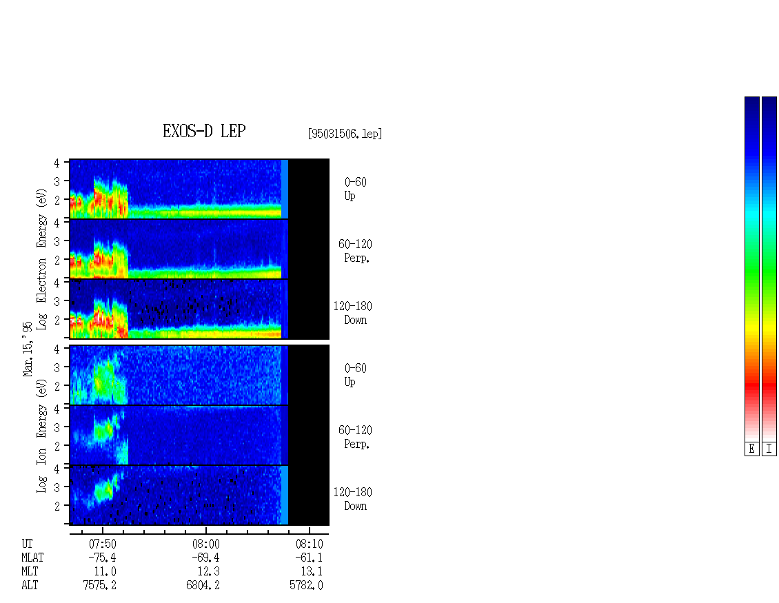Click the MLAT row label
This screenshot has height=603, width=779.
33,558
